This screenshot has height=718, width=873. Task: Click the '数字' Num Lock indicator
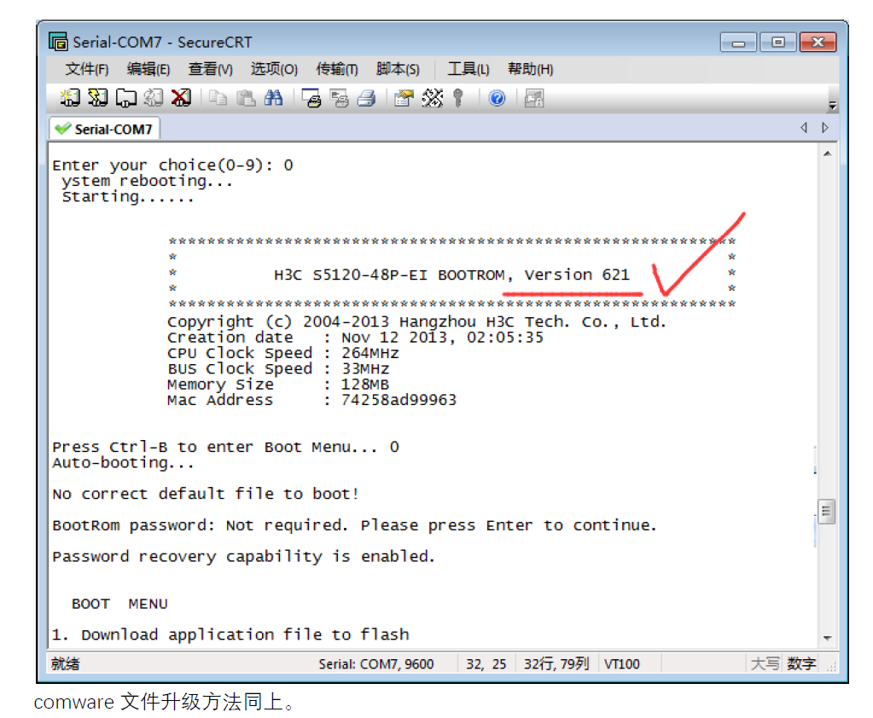pyautogui.click(x=801, y=663)
